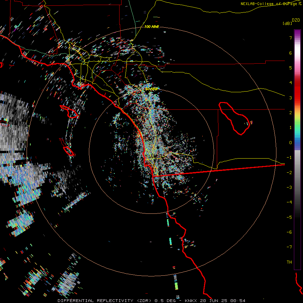Click the ZDR color scale bar

coord(297,149)
